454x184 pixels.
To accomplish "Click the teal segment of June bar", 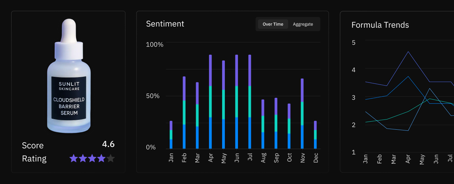I will point(237,102).
